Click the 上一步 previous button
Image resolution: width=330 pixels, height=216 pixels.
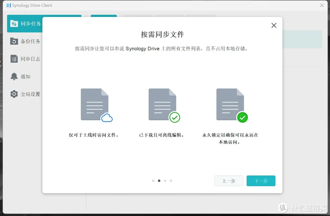tap(229, 181)
